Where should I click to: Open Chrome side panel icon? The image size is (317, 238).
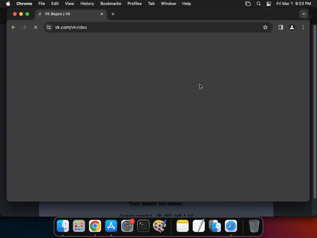pyautogui.click(x=280, y=27)
